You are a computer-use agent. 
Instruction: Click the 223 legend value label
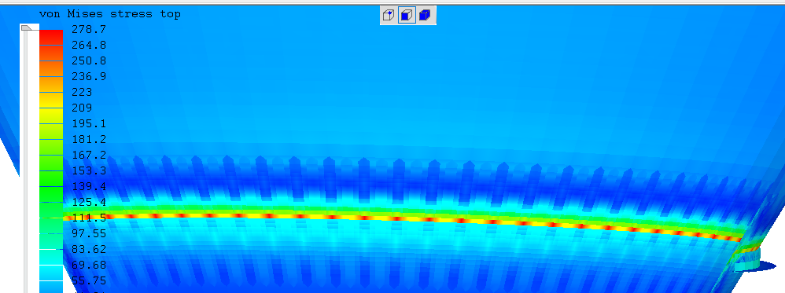82,92
